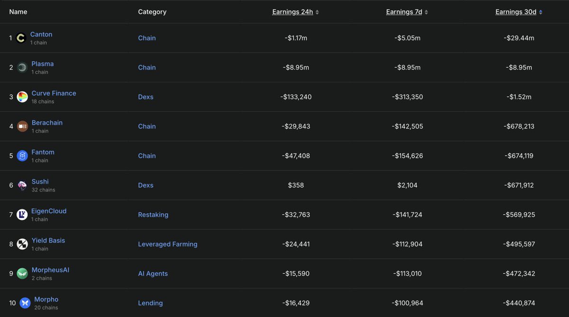Open Chain category link in Canton row
This screenshot has height=317, width=569.
pos(147,38)
